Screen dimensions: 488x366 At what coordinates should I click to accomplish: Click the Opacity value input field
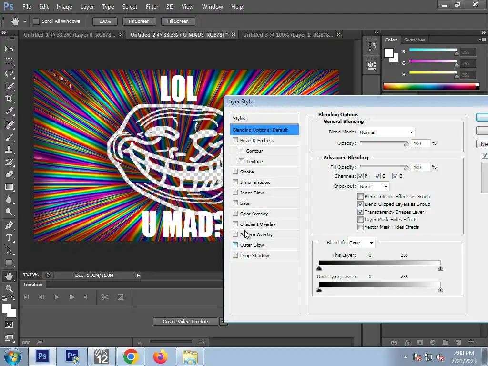pyautogui.click(x=421, y=143)
